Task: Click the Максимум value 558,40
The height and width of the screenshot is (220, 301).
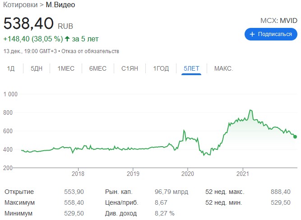Action: tap(74, 202)
